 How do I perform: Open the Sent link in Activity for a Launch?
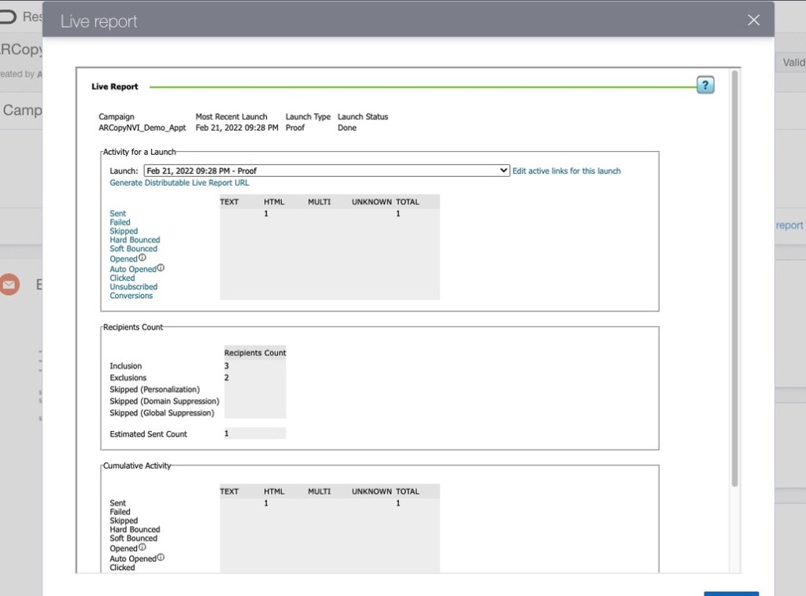point(117,214)
